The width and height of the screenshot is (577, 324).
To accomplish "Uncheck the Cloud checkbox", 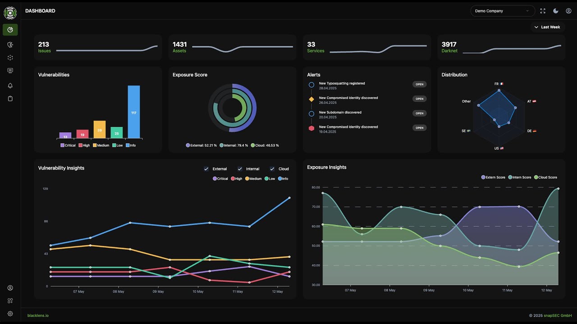I will pyautogui.click(x=272, y=169).
